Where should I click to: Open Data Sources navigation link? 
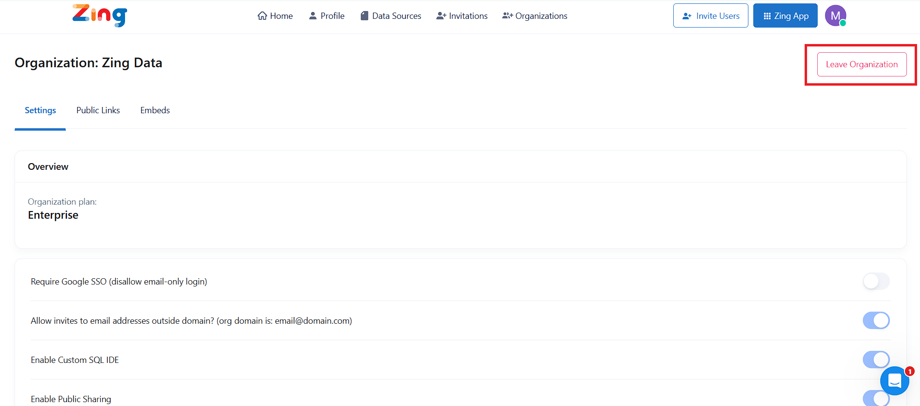(x=397, y=16)
